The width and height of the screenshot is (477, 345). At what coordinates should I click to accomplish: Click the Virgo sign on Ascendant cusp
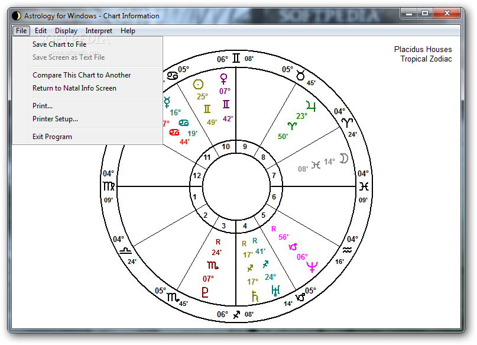pyautogui.click(x=109, y=186)
